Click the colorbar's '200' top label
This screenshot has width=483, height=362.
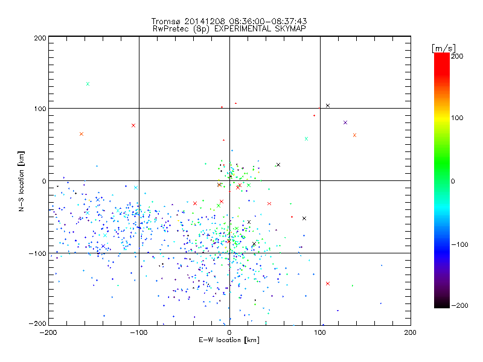tap(457, 56)
